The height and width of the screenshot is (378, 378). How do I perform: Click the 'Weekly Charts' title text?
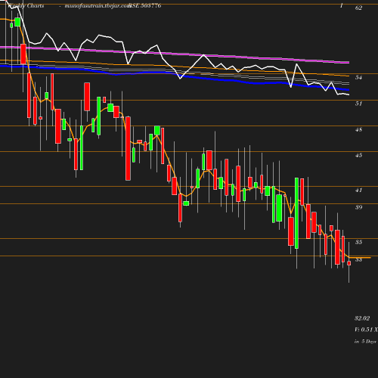click(26, 6)
